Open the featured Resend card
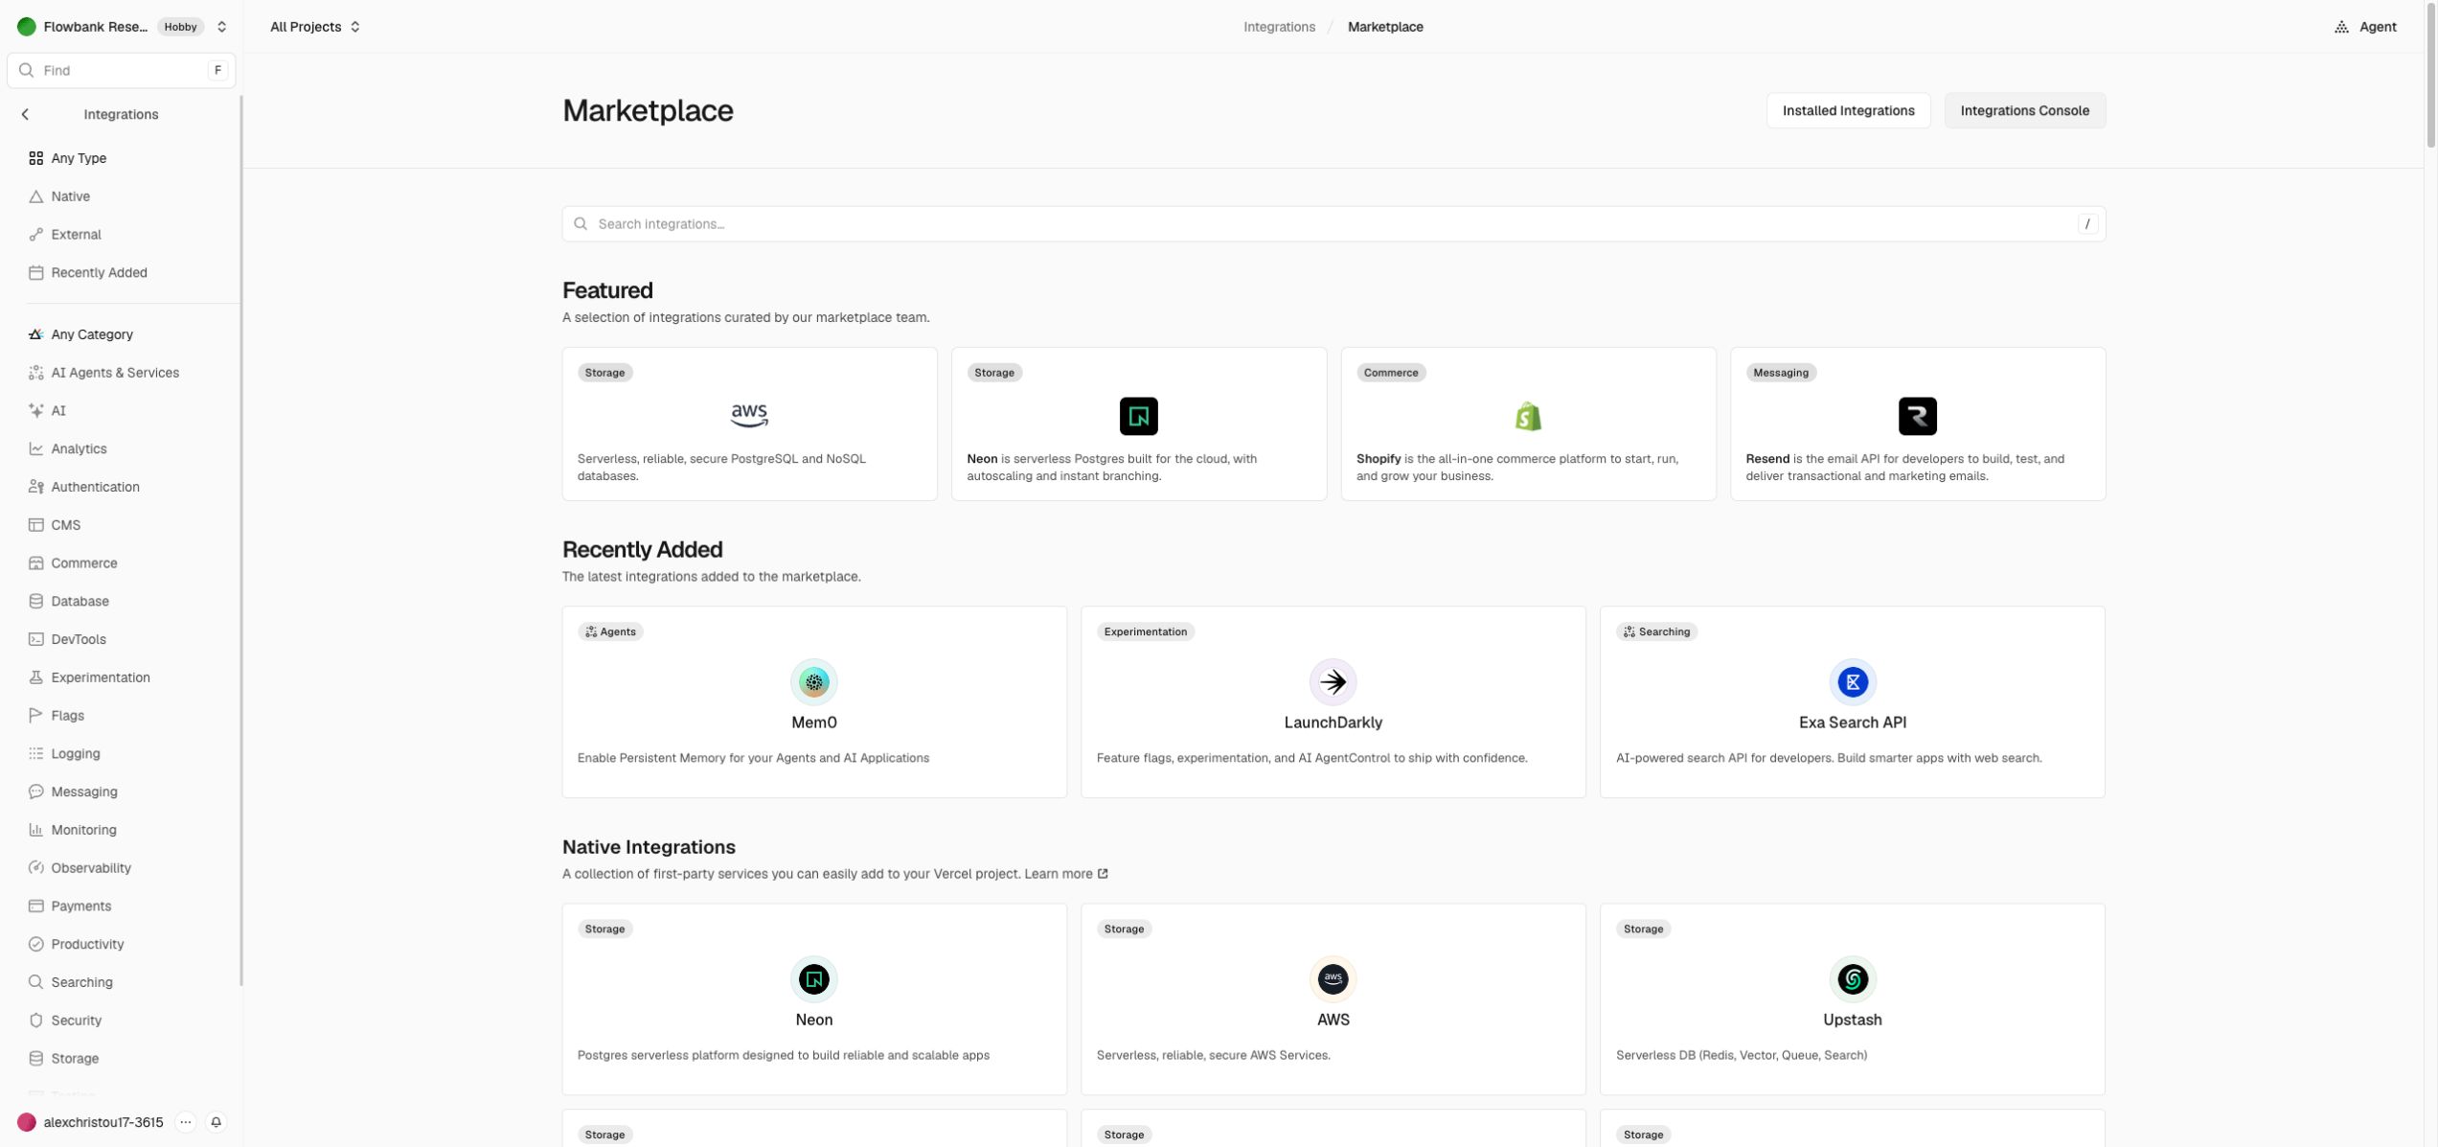Screen dimensions: 2438x1147 coord(1918,424)
